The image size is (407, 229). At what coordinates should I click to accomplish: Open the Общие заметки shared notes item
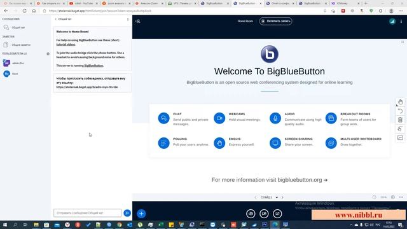25,45
